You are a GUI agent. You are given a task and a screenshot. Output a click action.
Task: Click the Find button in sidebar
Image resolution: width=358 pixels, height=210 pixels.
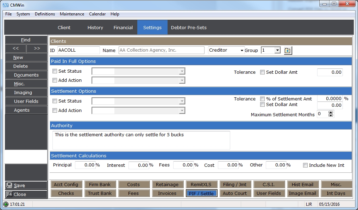pos(26,40)
